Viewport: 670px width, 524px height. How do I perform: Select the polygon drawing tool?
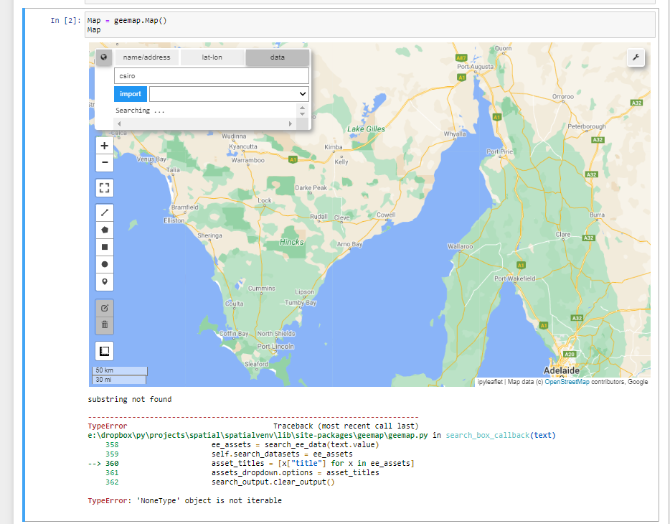coord(104,230)
